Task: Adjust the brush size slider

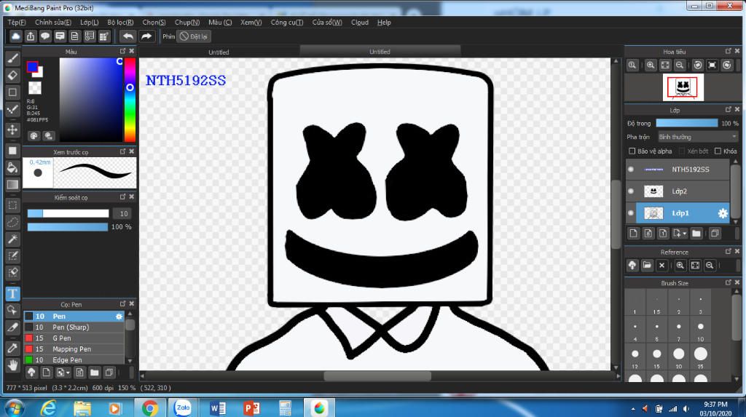Action: click(68, 213)
